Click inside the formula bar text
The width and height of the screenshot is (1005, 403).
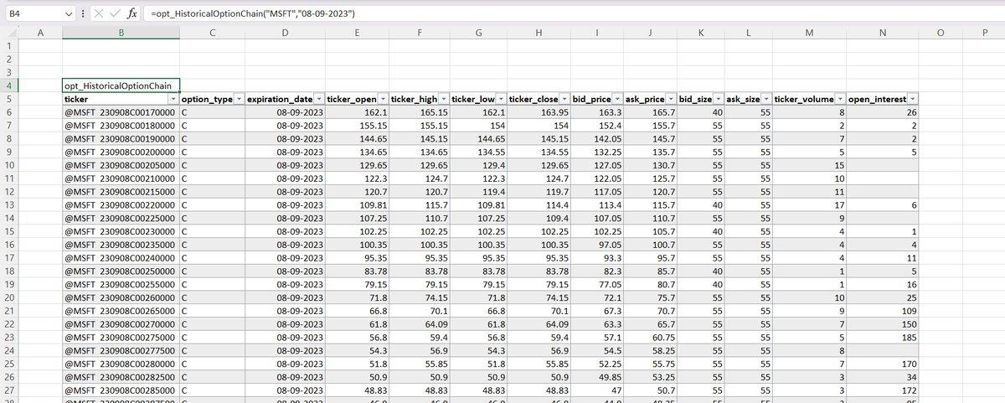tap(502, 14)
